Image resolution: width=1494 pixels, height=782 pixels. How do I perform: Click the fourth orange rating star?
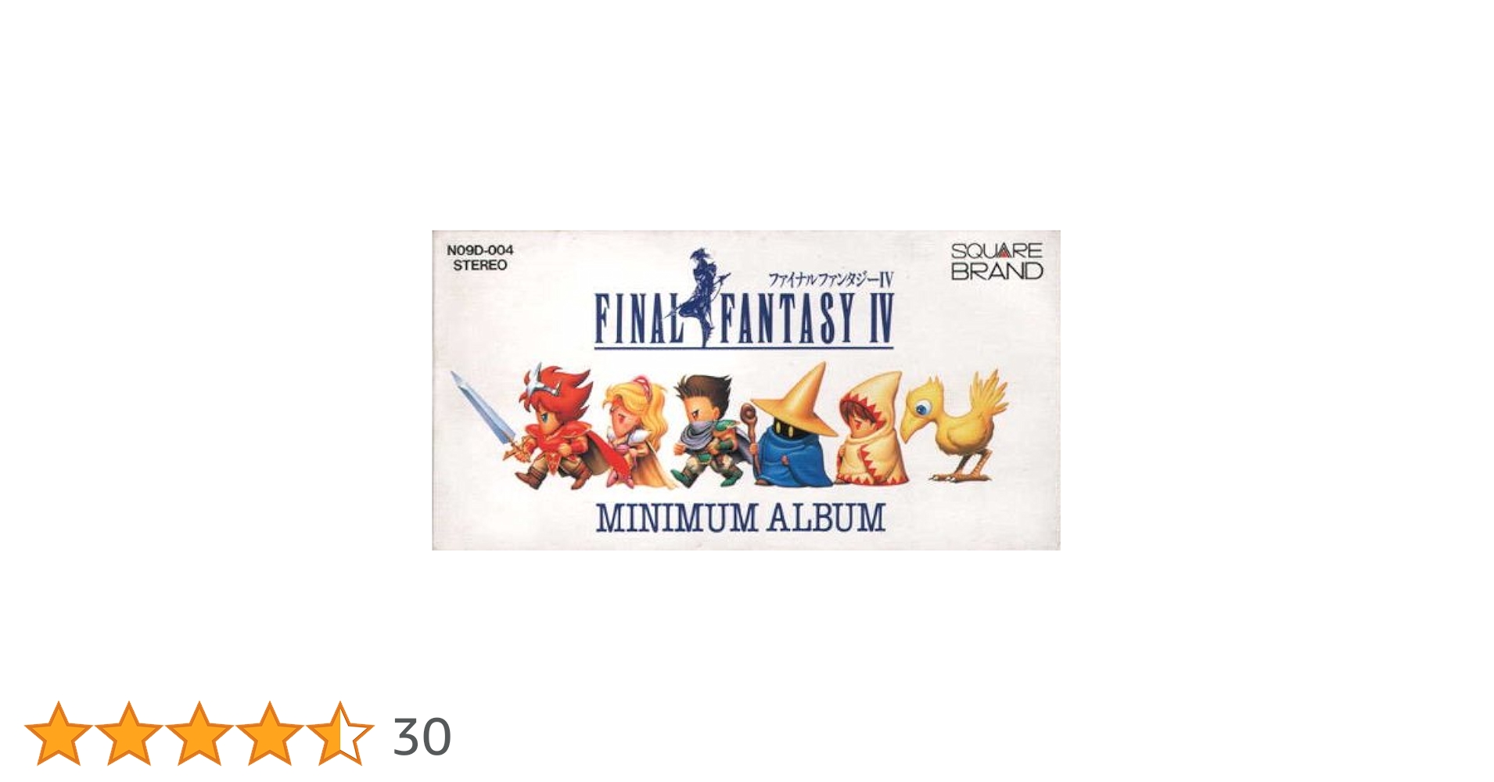tap(270, 734)
